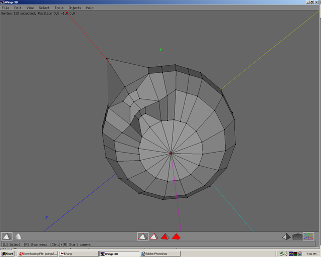The height and width of the screenshot is (257, 321).
Task: Switch to Adobe Photoshop taskbar window
Action: pos(160,253)
